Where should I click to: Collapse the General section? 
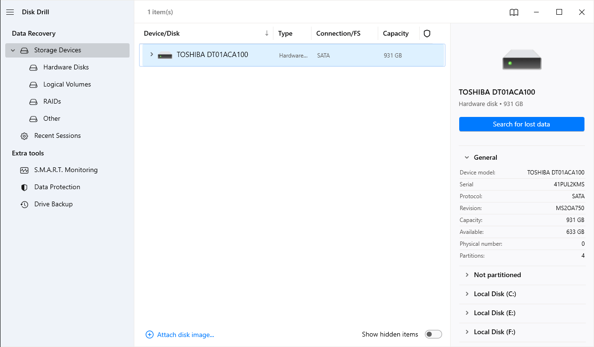pyautogui.click(x=467, y=157)
